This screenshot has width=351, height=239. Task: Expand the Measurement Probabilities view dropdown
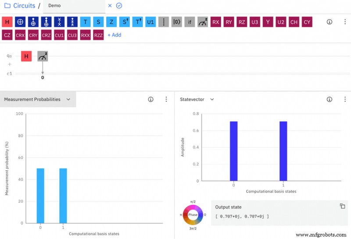point(68,99)
